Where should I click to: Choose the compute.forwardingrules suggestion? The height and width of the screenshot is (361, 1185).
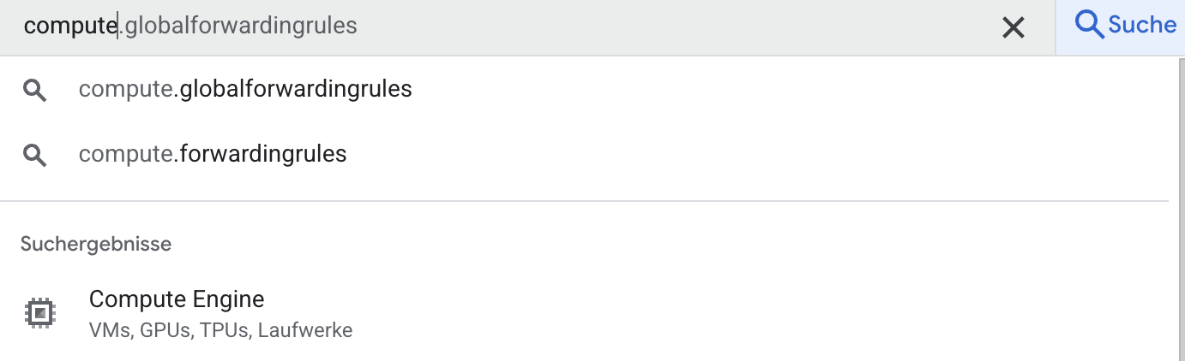click(x=213, y=154)
